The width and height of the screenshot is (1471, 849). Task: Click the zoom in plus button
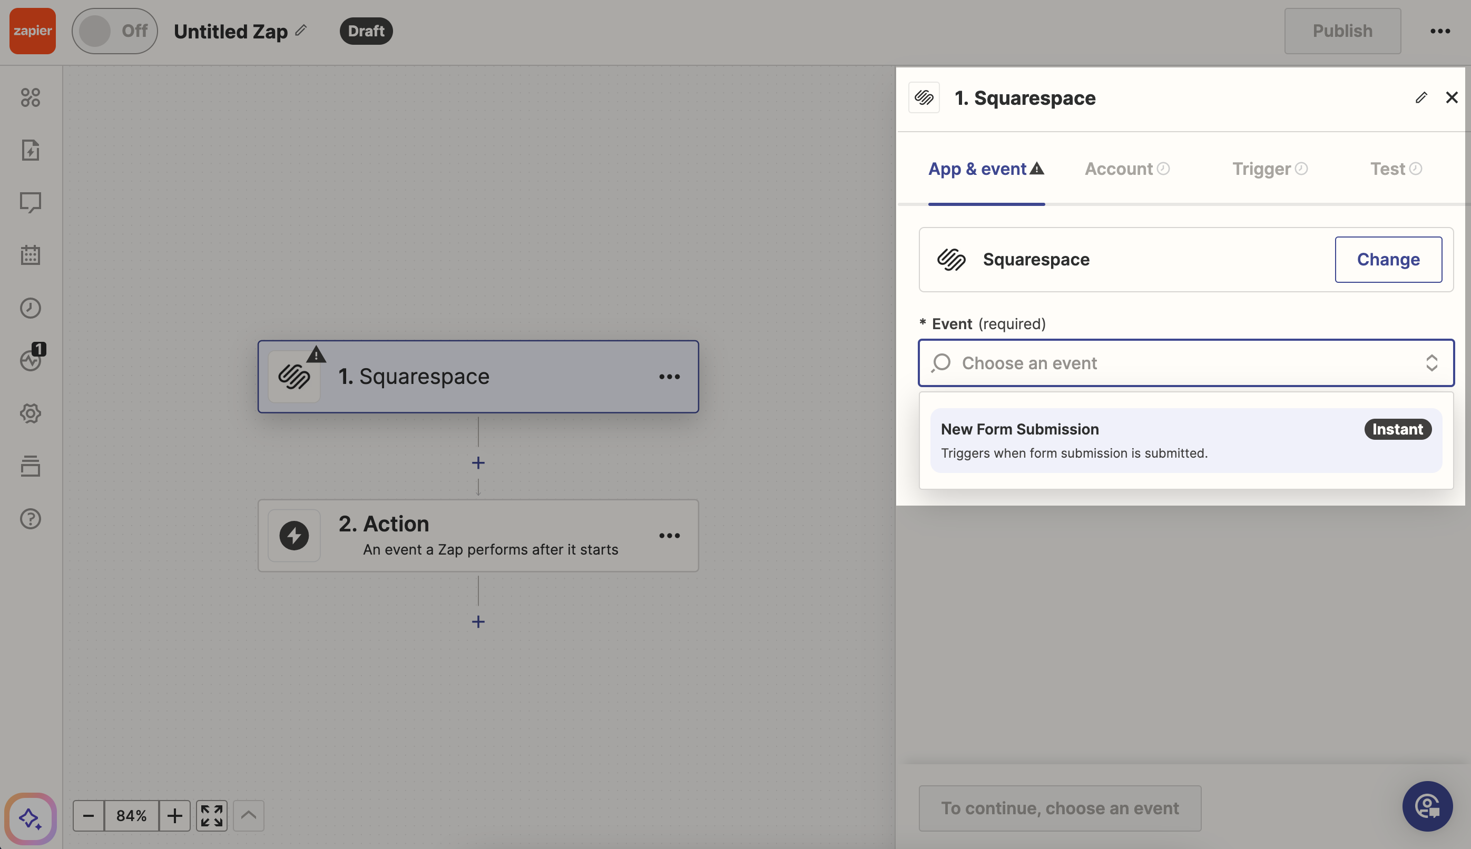click(x=174, y=815)
